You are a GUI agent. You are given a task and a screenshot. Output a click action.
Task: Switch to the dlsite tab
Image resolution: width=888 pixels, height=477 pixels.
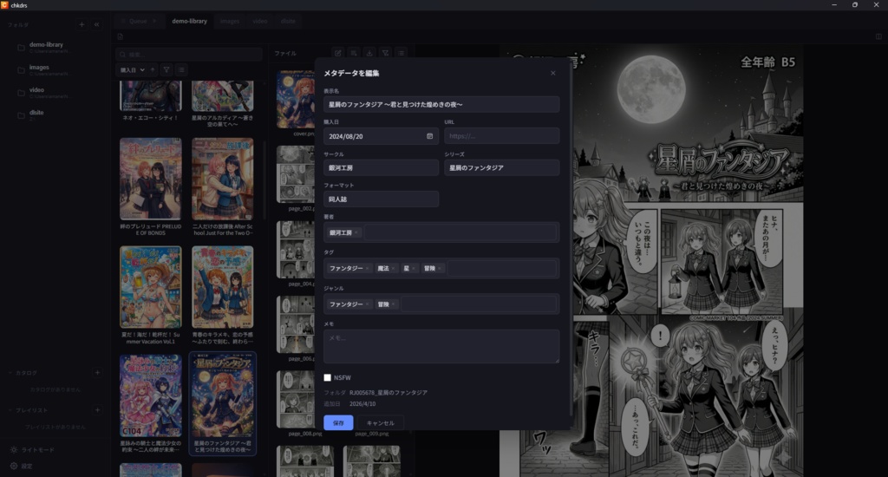288,21
